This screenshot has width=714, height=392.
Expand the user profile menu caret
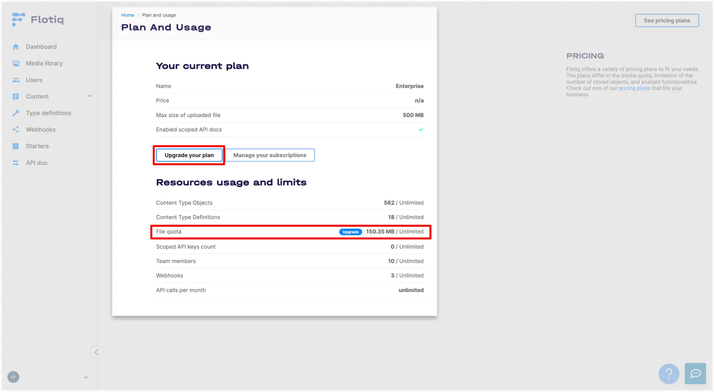pyautogui.click(x=86, y=377)
